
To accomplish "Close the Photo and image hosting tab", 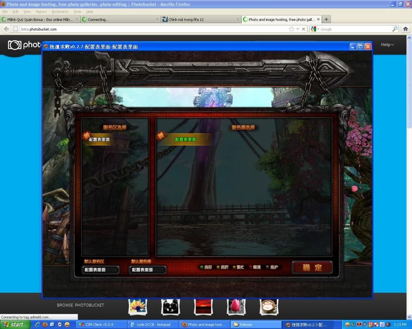I will [318, 19].
